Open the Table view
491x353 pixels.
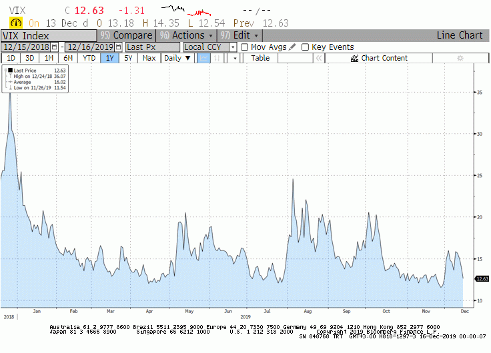(260, 58)
